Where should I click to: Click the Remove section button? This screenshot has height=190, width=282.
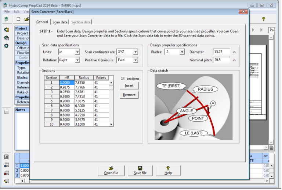coord(129,95)
